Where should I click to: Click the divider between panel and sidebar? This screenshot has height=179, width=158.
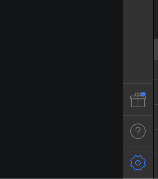tap(122, 89)
